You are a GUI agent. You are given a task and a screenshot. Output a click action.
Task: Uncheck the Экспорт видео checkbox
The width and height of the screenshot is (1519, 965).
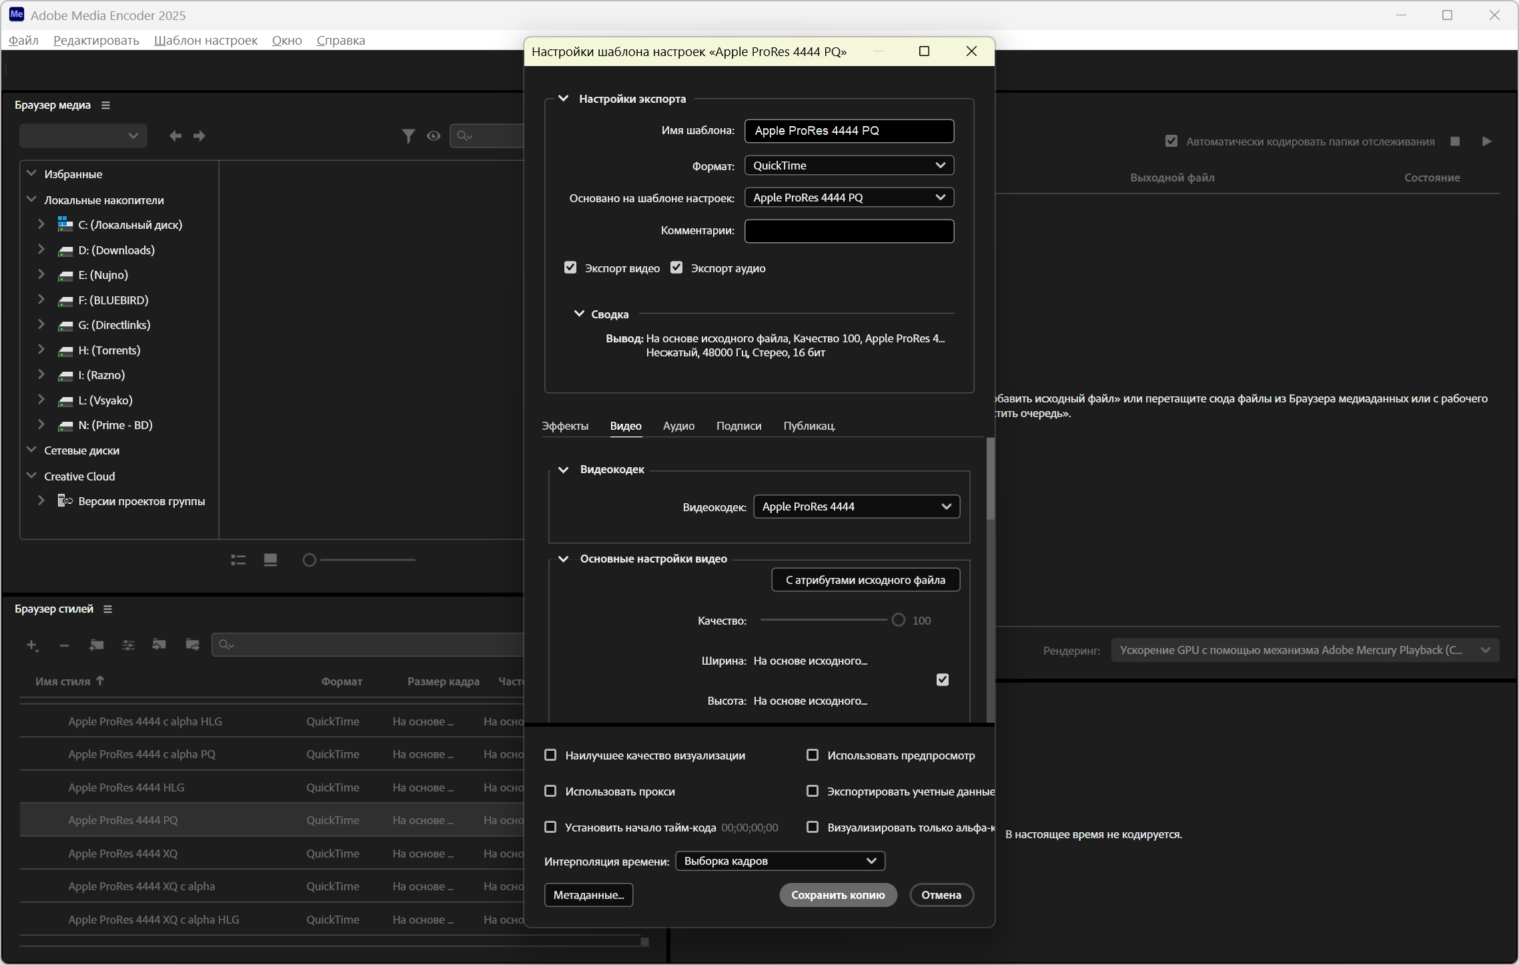coord(570,268)
